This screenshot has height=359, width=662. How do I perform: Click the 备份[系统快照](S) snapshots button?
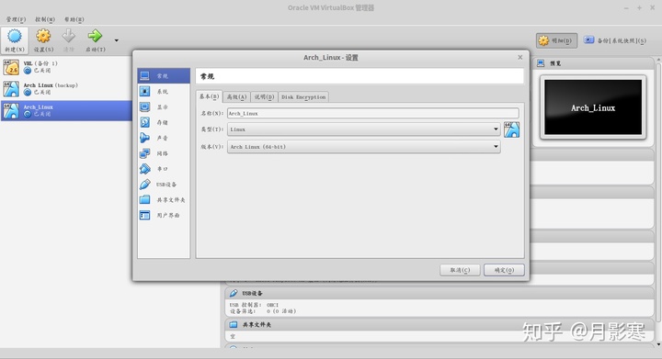point(615,40)
